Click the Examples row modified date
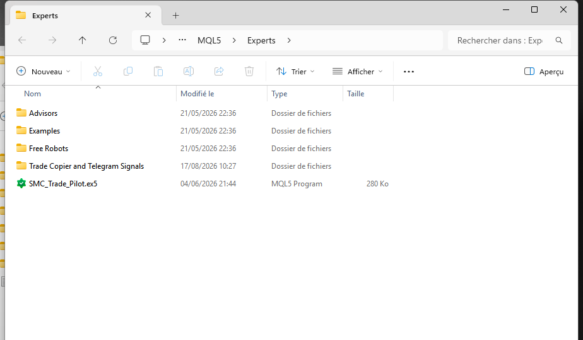 point(208,131)
